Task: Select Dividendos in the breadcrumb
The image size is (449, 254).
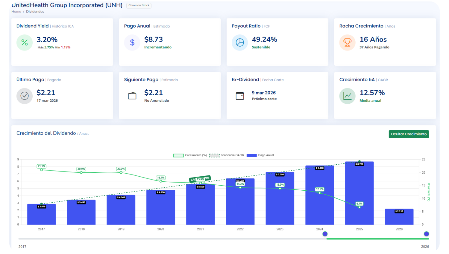Action: tap(35, 11)
